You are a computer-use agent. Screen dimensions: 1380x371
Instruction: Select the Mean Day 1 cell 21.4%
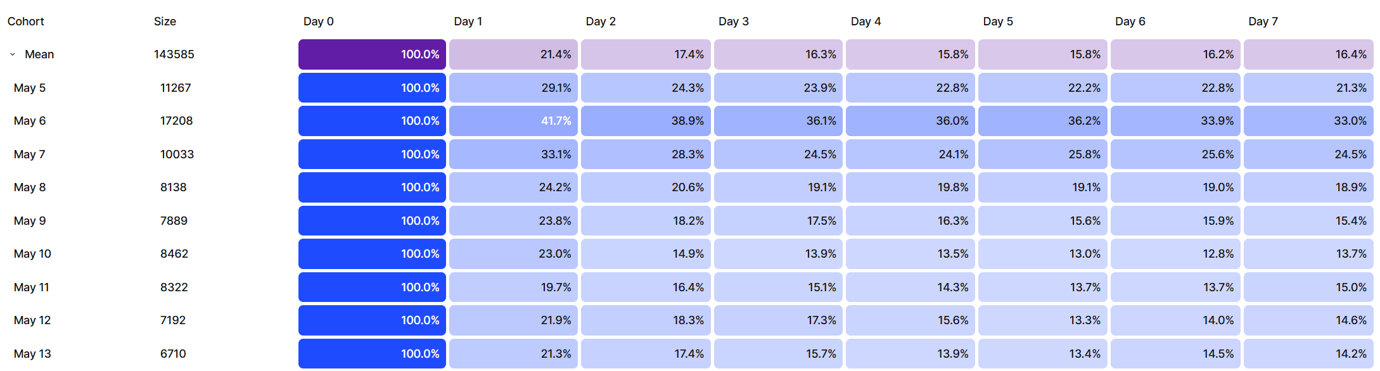coord(513,54)
